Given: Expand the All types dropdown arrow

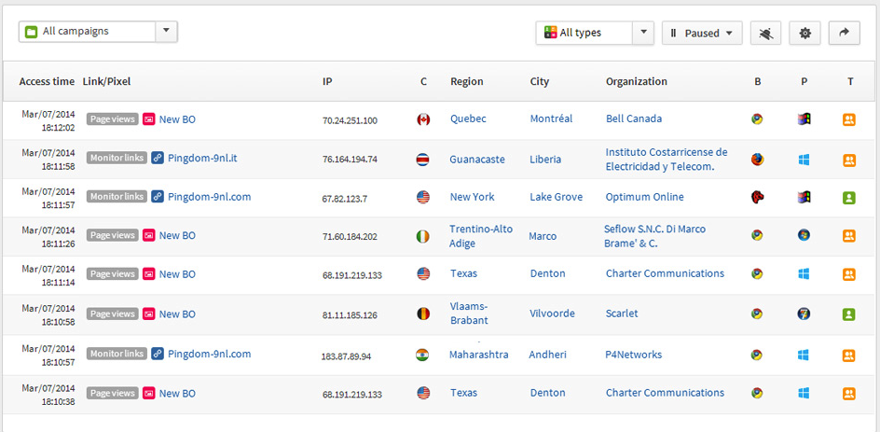Looking at the screenshot, I should click(x=643, y=33).
